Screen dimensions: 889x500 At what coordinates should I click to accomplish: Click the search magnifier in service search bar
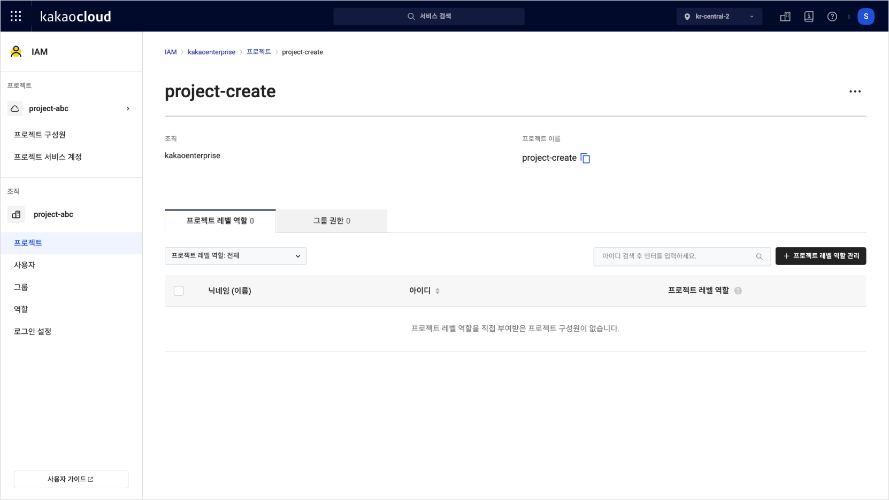(411, 17)
